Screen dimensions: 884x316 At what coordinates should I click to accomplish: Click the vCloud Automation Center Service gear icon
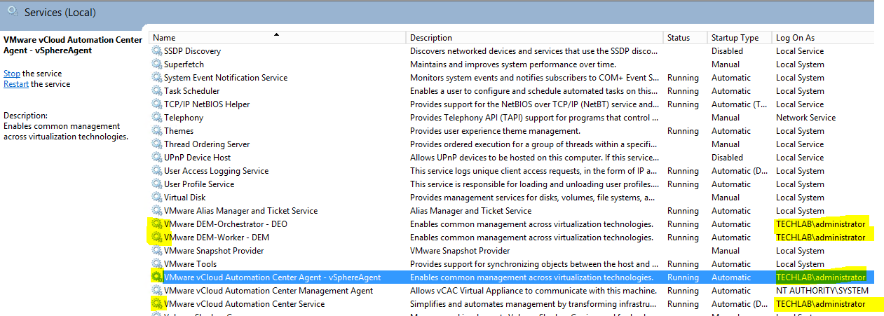pos(156,304)
